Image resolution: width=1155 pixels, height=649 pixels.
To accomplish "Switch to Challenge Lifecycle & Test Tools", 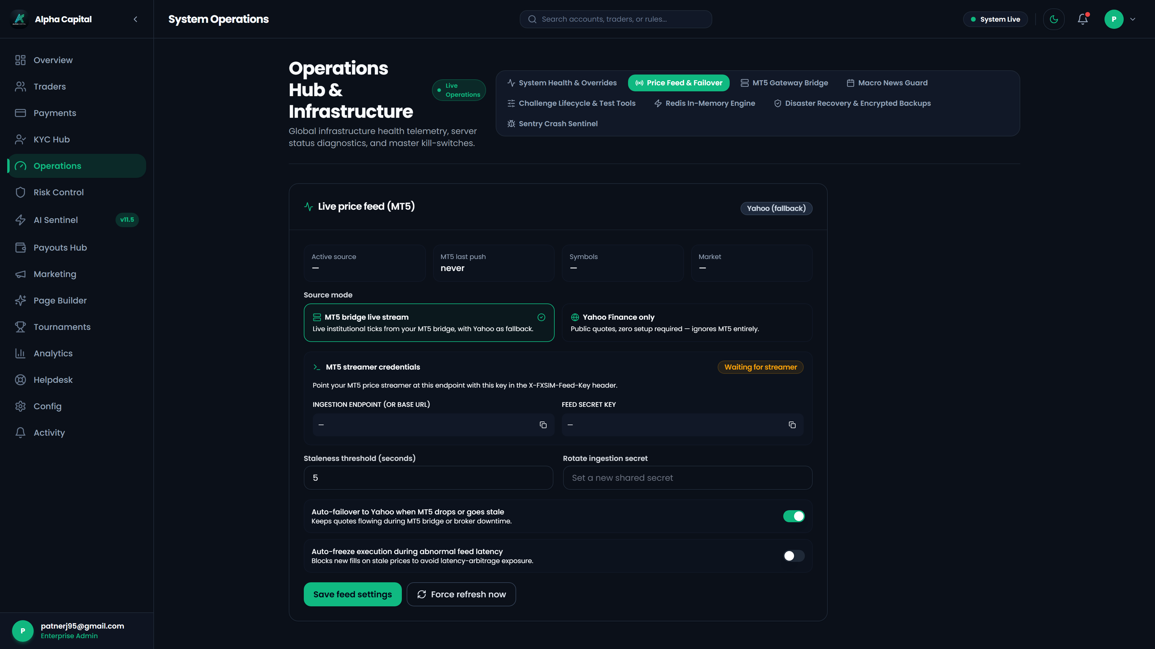I will pos(572,103).
